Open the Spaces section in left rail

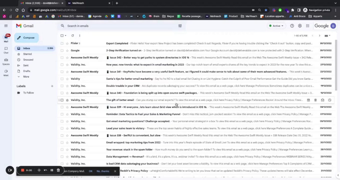(6, 62)
